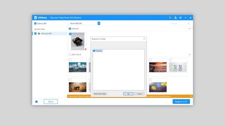Check the elephants photo checkbox
The width and height of the screenshot is (225, 126).
70,80
